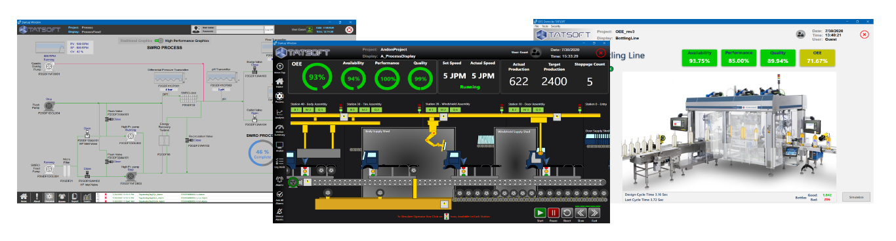This screenshot has height=241, width=896.
Task: Click the Ack All Alarms checkmark icon
Action: pos(280,195)
